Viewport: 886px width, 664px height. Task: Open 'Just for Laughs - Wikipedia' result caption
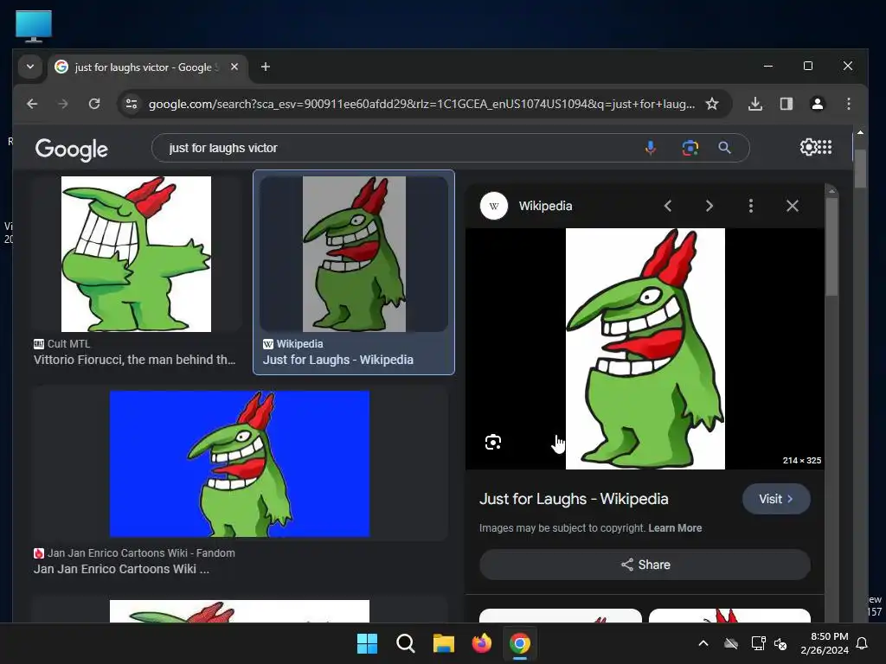coord(338,360)
